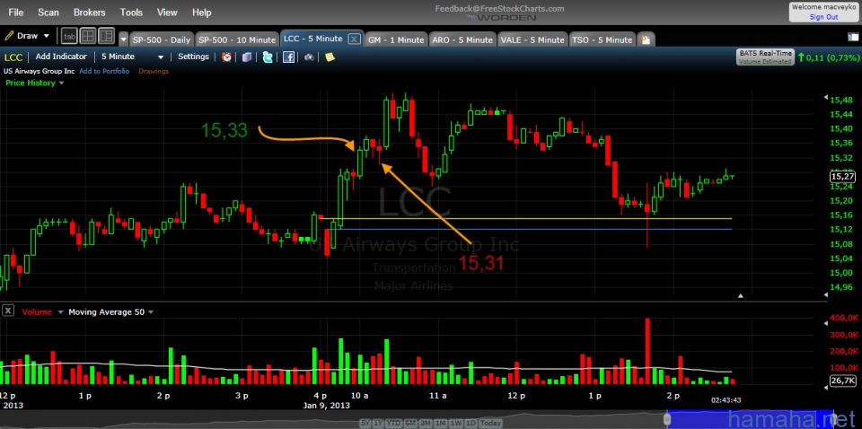Switch to the SP-500 - Daily tab

click(x=162, y=39)
